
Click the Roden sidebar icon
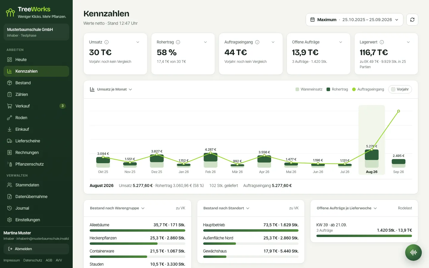[x=10, y=118]
